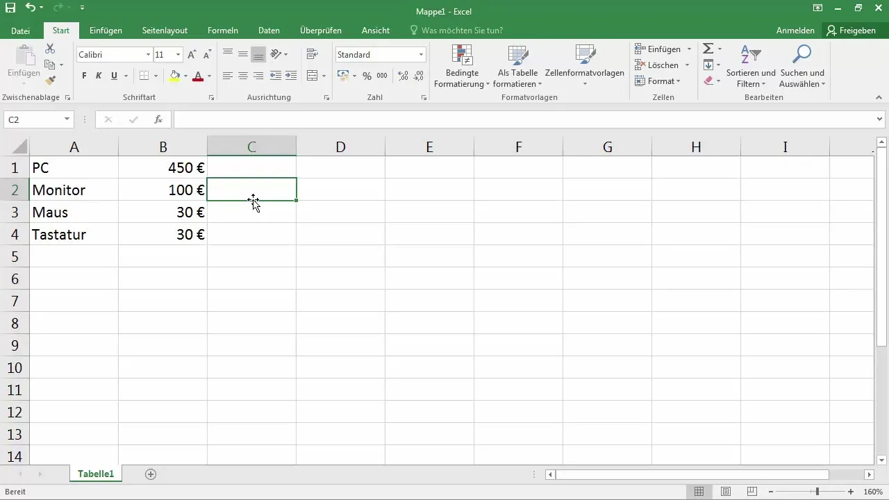Viewport: 889px width, 500px height.
Task: Add a new sheet with the plus icon
Action: tap(151, 474)
